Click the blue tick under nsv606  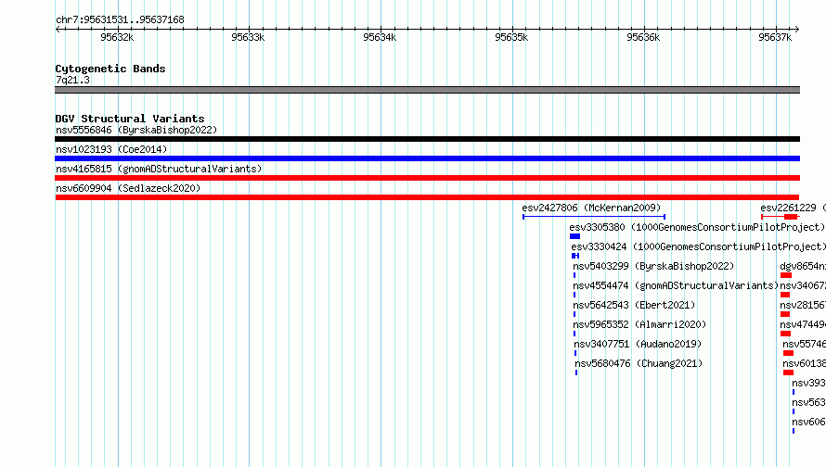tap(794, 431)
